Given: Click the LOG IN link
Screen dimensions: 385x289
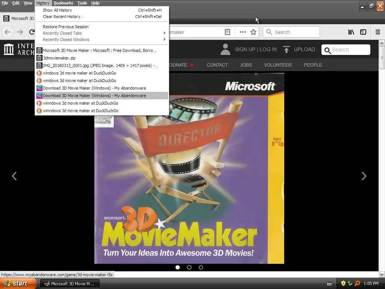Looking at the screenshot, I should [268, 49].
